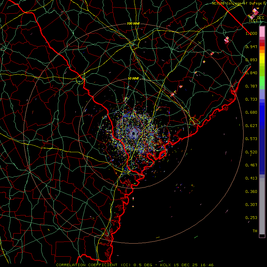Select the 0.733 scale value

click(251, 99)
